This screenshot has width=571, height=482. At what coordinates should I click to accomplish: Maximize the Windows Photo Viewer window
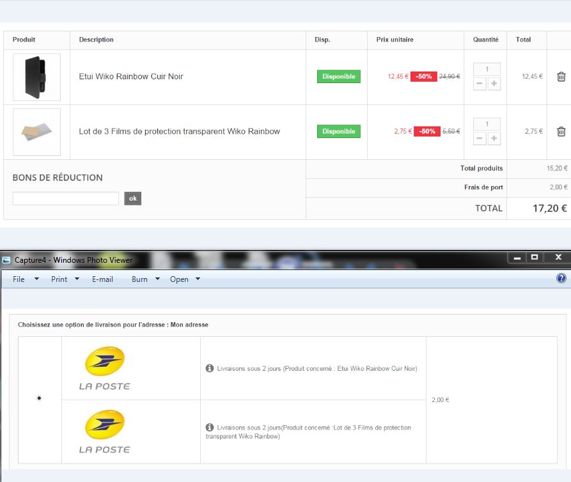point(534,258)
